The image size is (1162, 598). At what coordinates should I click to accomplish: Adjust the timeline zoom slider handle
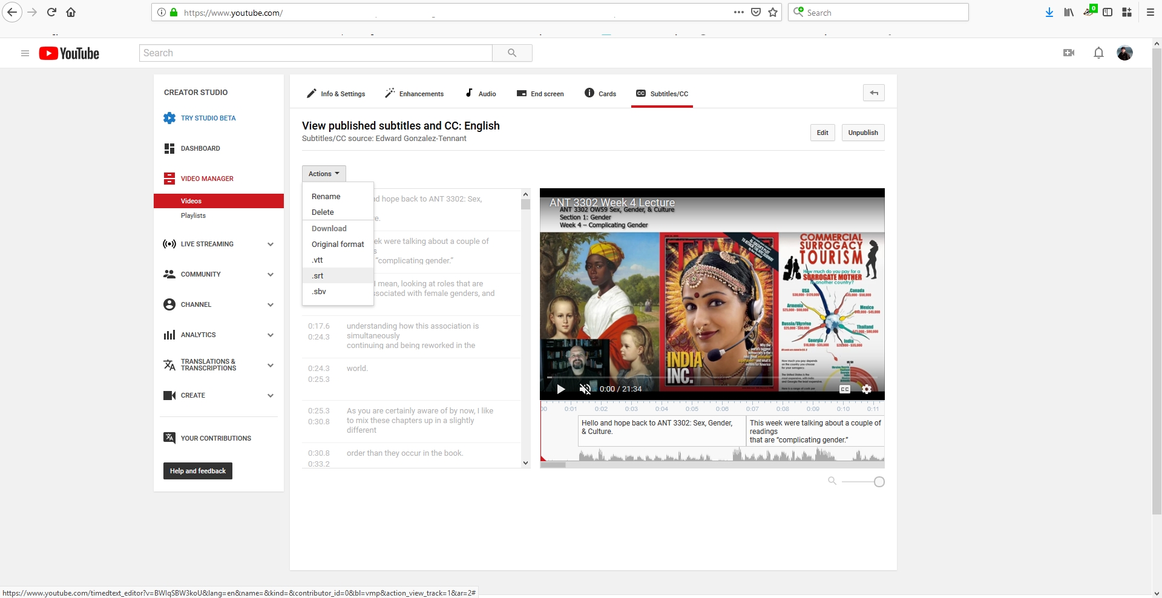tap(879, 482)
